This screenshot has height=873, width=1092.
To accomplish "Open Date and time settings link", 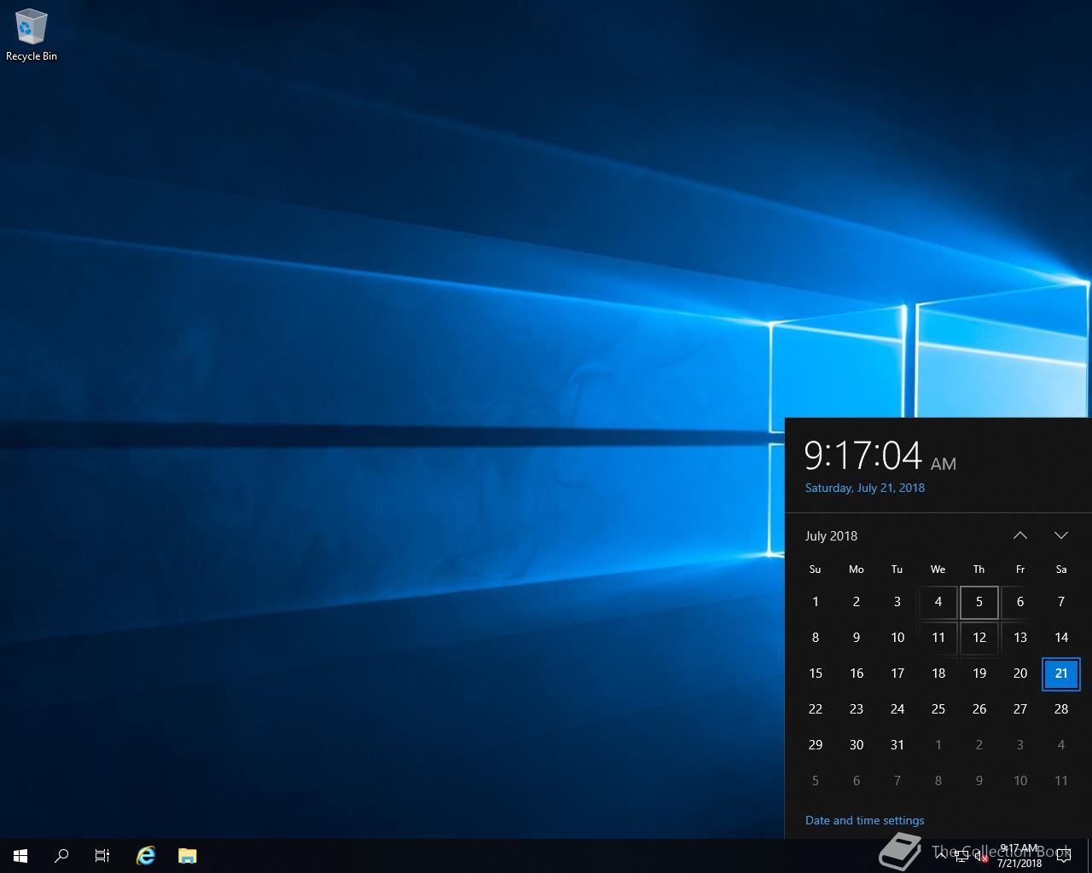I will click(864, 820).
